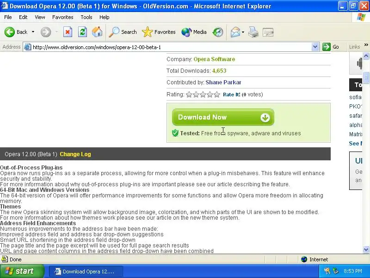The width and height of the screenshot is (370, 278).
Task: Print page with printer icon
Action: coord(253,32)
